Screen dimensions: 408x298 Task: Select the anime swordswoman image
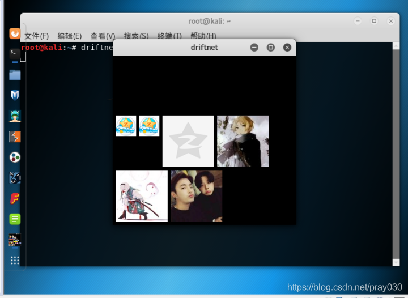[x=142, y=196]
